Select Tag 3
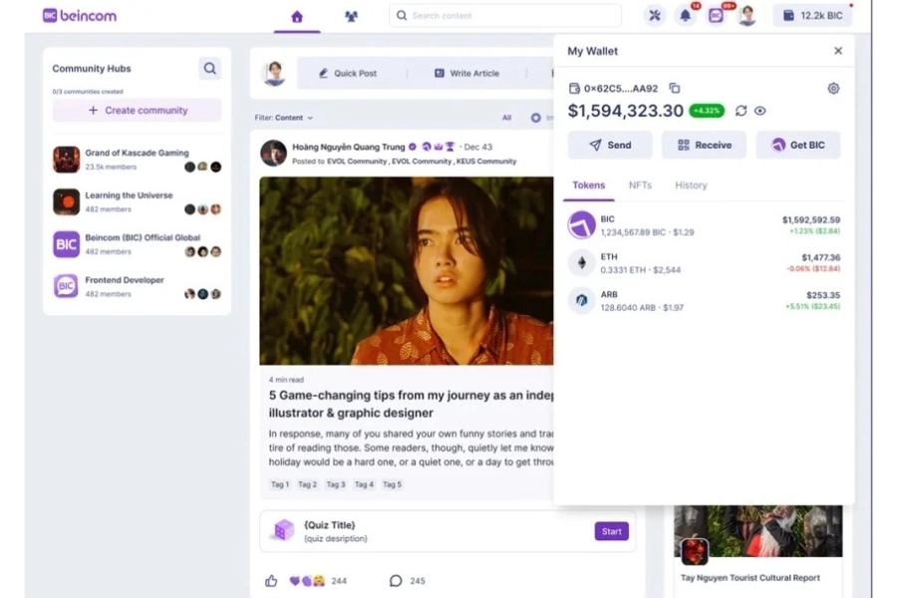Image resolution: width=897 pixels, height=598 pixels. tap(336, 484)
